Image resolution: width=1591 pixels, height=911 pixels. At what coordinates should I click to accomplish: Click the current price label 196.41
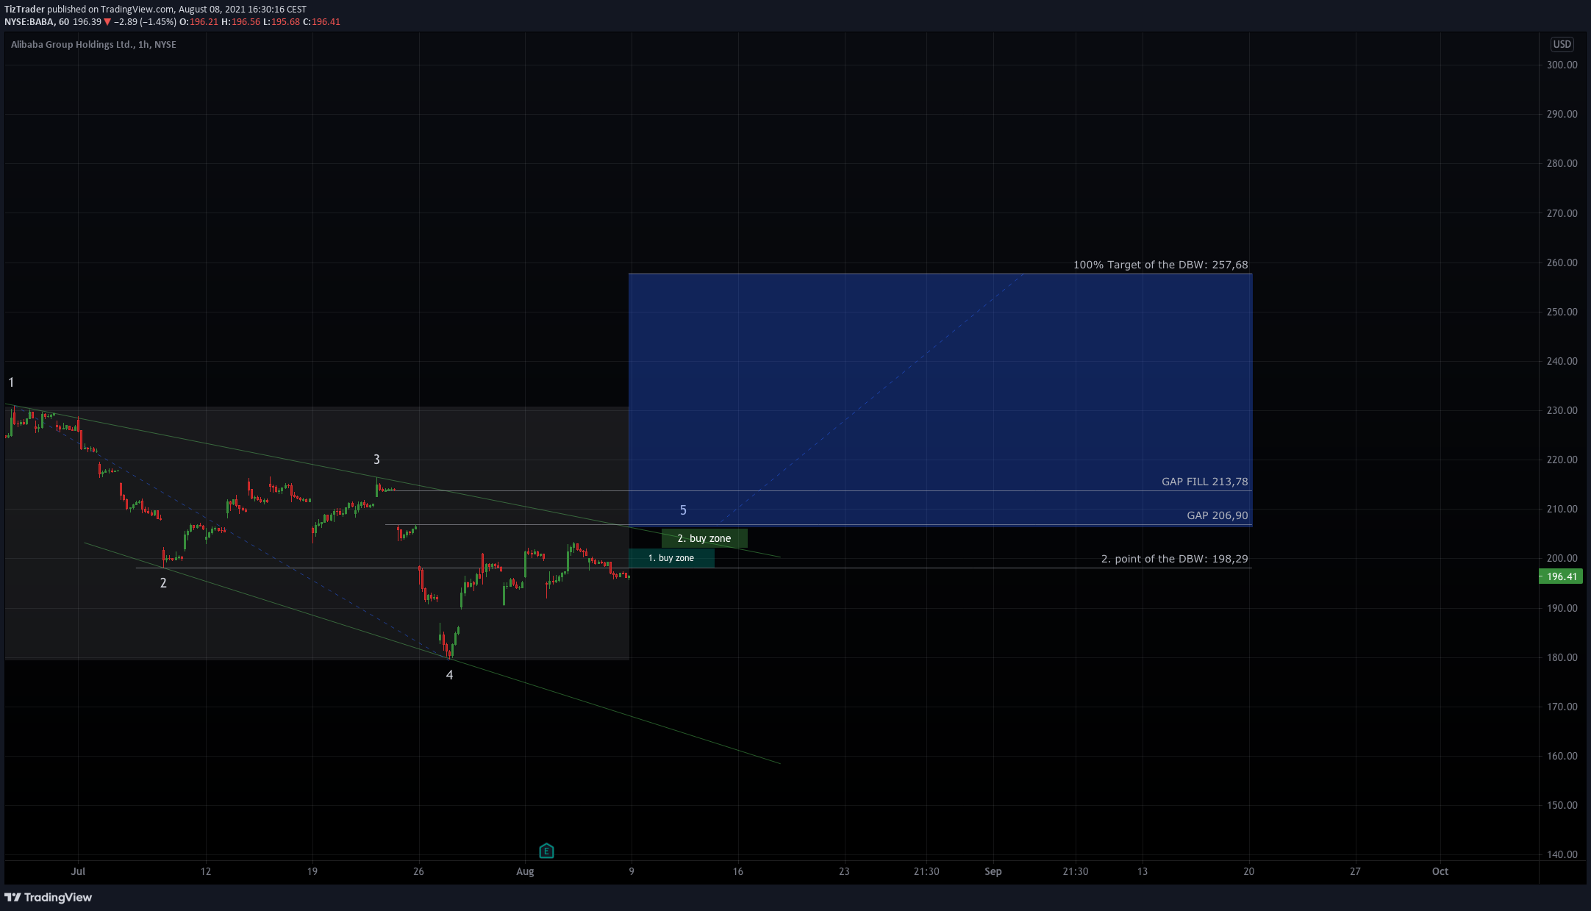(1561, 576)
